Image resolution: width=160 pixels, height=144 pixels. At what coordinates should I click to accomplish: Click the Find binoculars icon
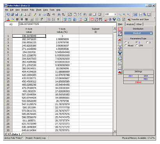(59, 14)
